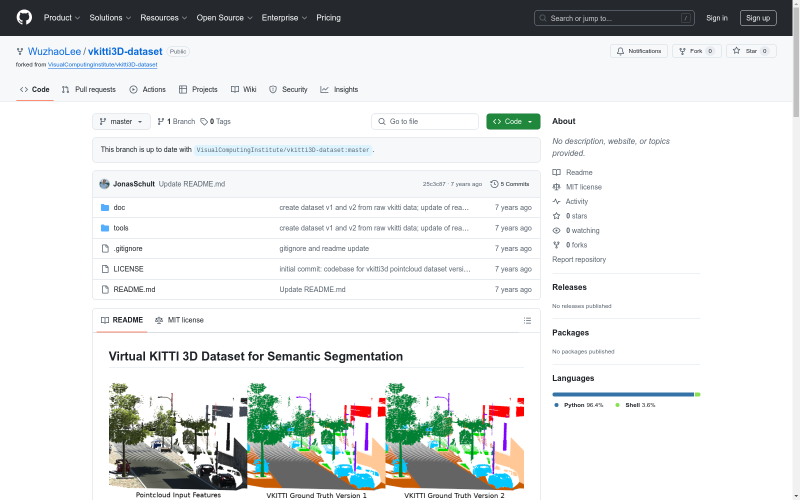Click the search magnifier icon in header
800x500 pixels.
click(543, 18)
